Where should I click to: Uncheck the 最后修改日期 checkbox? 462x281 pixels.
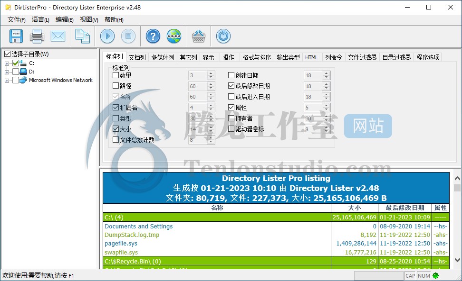click(x=231, y=86)
